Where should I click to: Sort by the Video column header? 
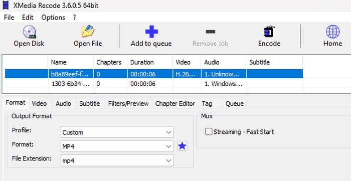click(x=187, y=62)
